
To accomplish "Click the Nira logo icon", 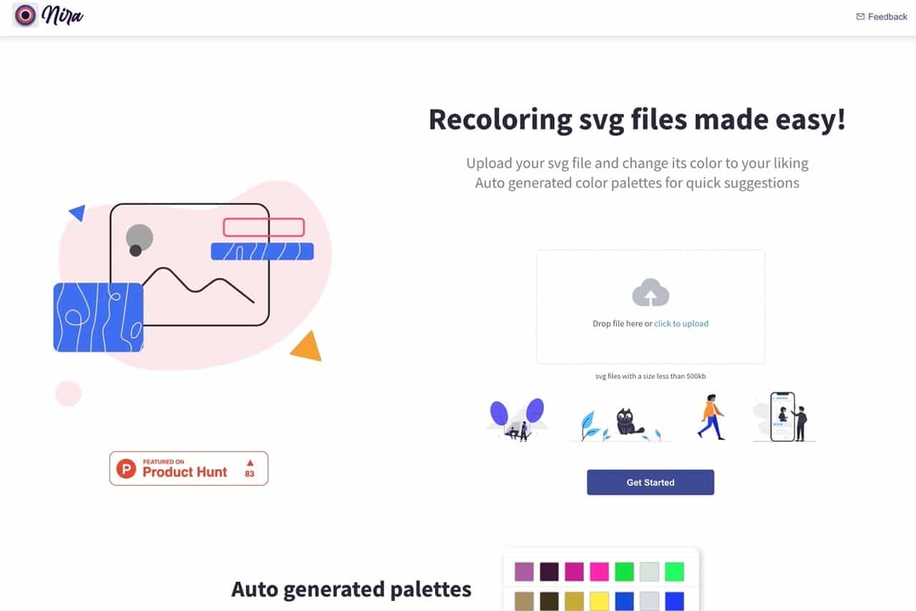I will [26, 15].
